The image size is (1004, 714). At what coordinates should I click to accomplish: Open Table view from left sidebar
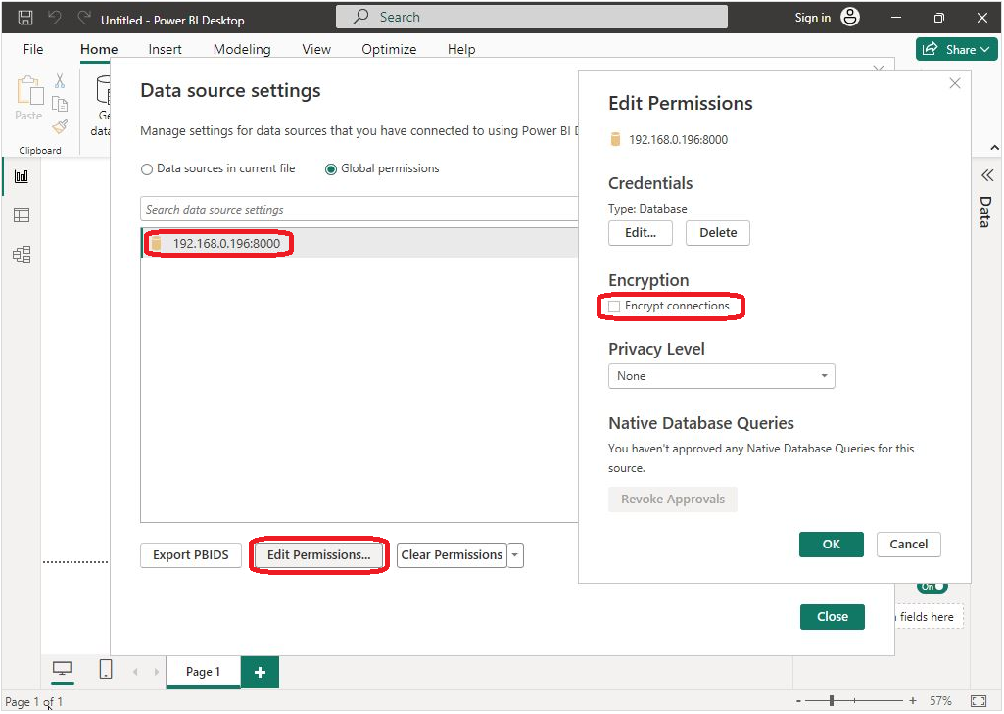coord(22,215)
